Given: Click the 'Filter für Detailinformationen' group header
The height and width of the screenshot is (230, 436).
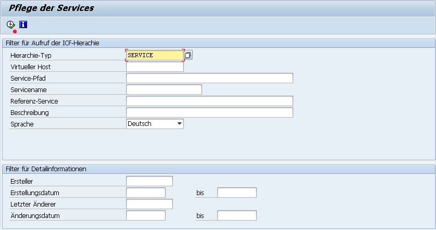Looking at the screenshot, I should coord(46,169).
